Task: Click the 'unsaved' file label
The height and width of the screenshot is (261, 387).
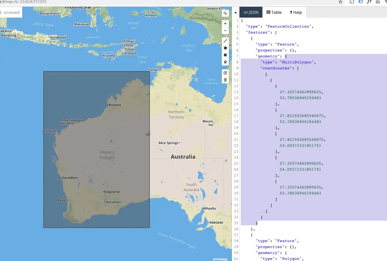Action: point(11,12)
